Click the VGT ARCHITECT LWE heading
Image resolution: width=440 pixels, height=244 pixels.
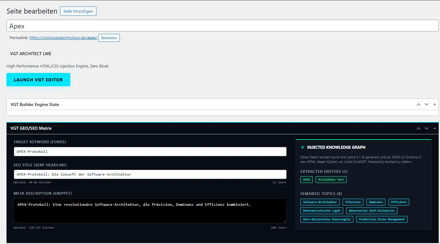(31, 54)
